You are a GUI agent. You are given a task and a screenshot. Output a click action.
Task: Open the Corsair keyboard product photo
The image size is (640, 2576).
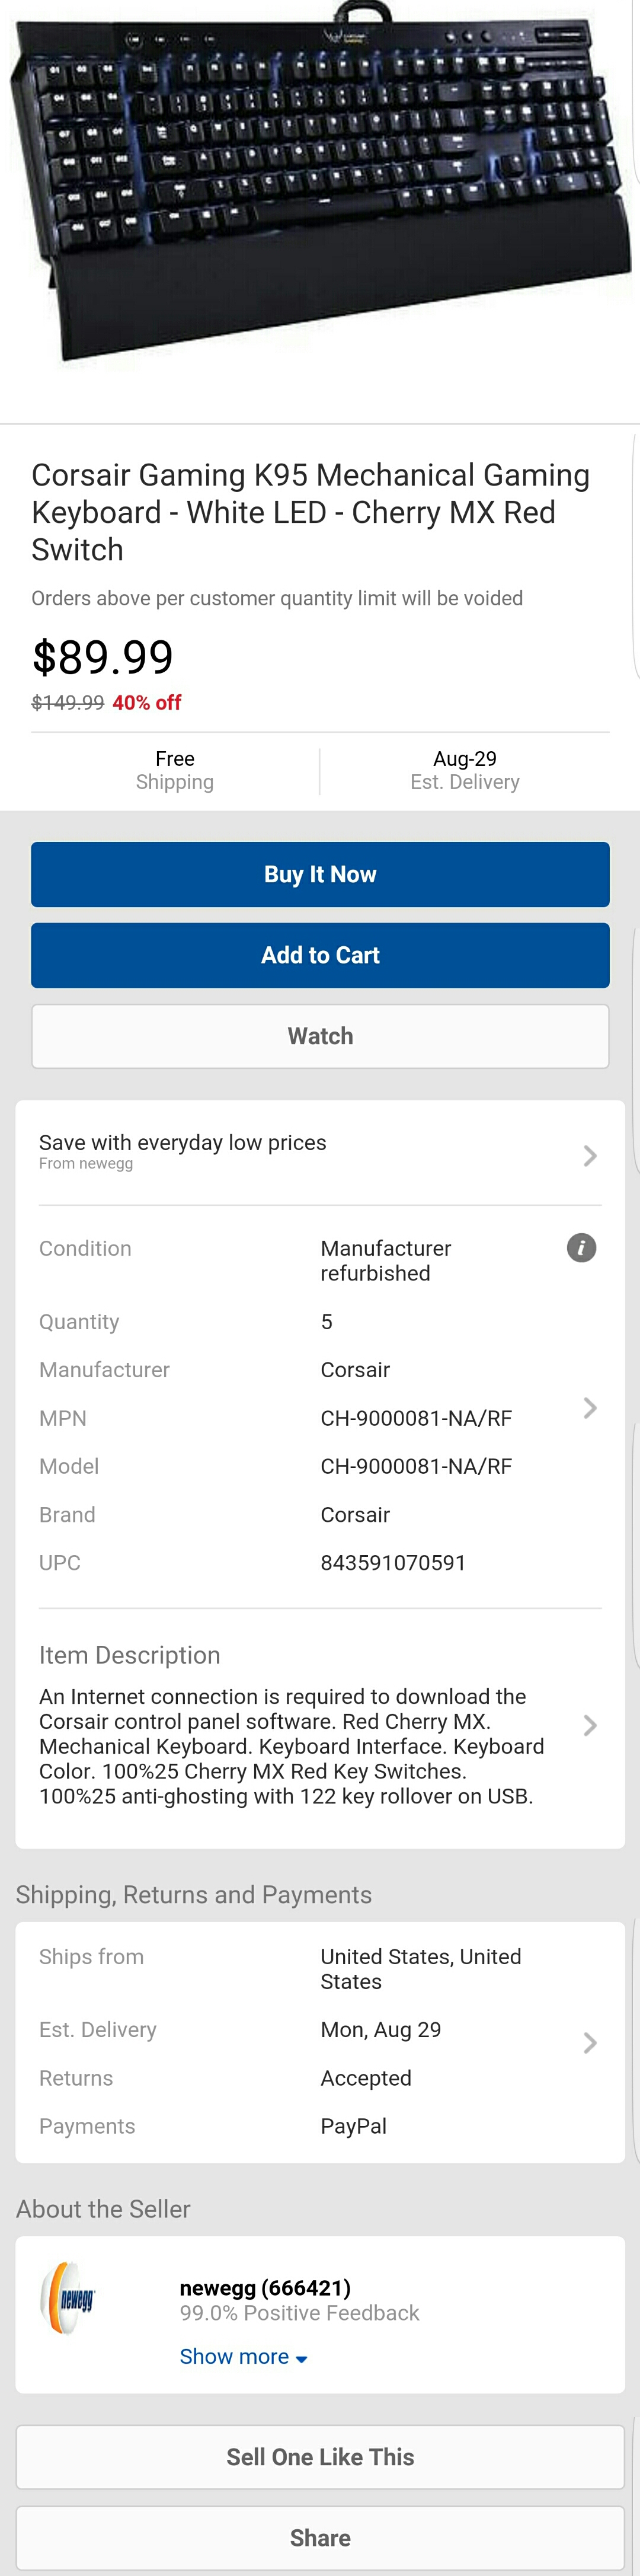pos(320,190)
